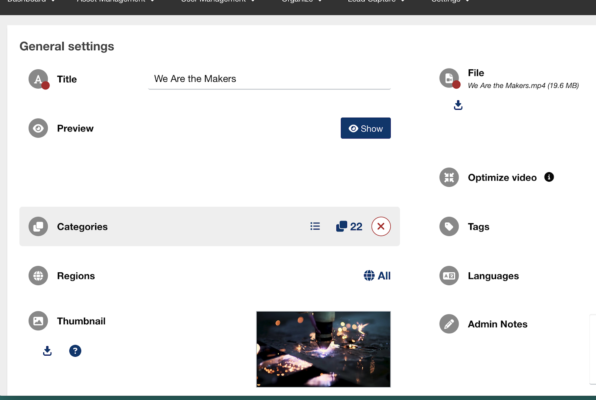Show the video preview
Viewport: 596px width, 400px height.
365,128
